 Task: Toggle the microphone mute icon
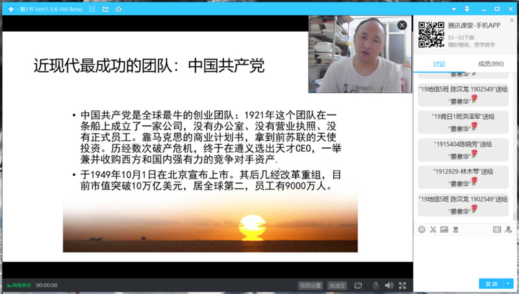coord(375,285)
